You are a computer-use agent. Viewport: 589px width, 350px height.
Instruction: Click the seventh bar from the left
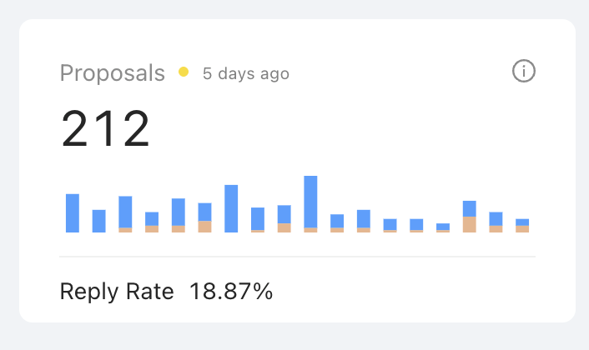pos(231,208)
